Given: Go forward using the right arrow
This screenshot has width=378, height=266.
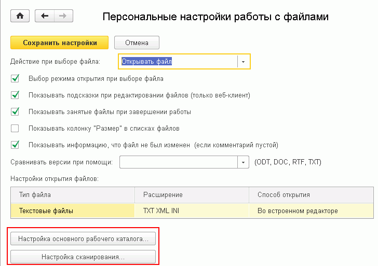Looking at the screenshot, I should tap(63, 16).
